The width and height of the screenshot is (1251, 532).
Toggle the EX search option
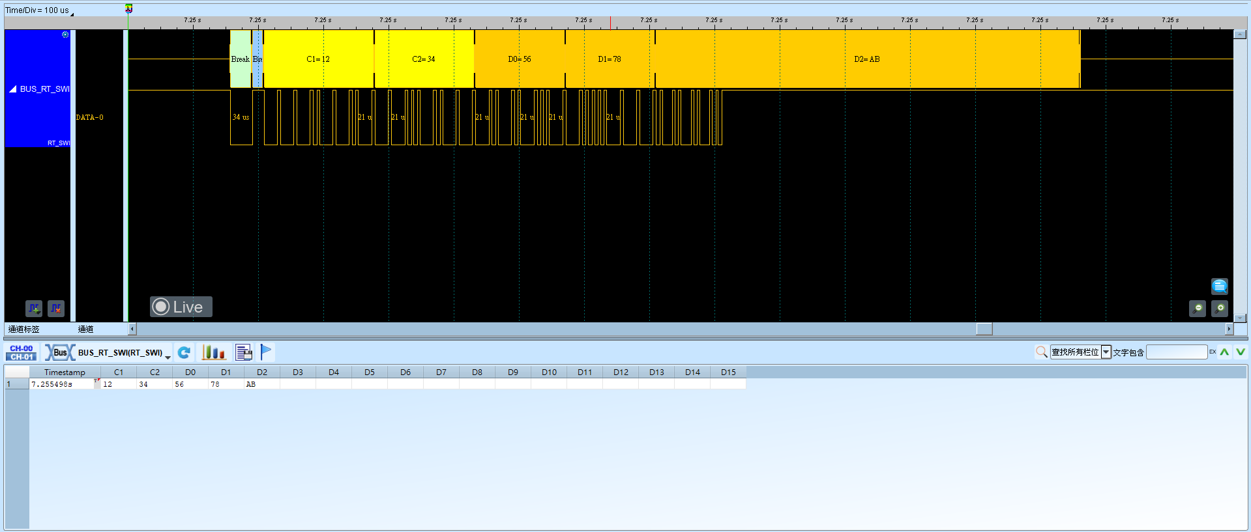tap(1213, 352)
